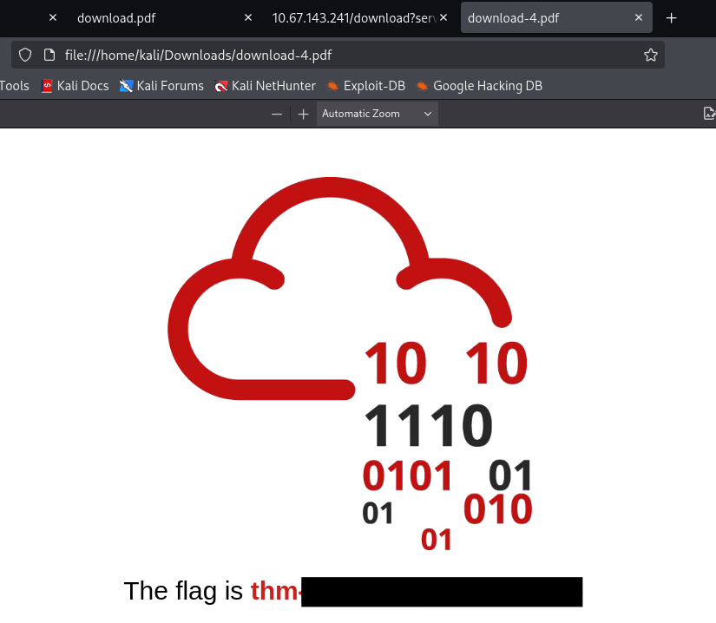Close the download.pdf tab
Screen dimensions: 716x623
pos(248,17)
